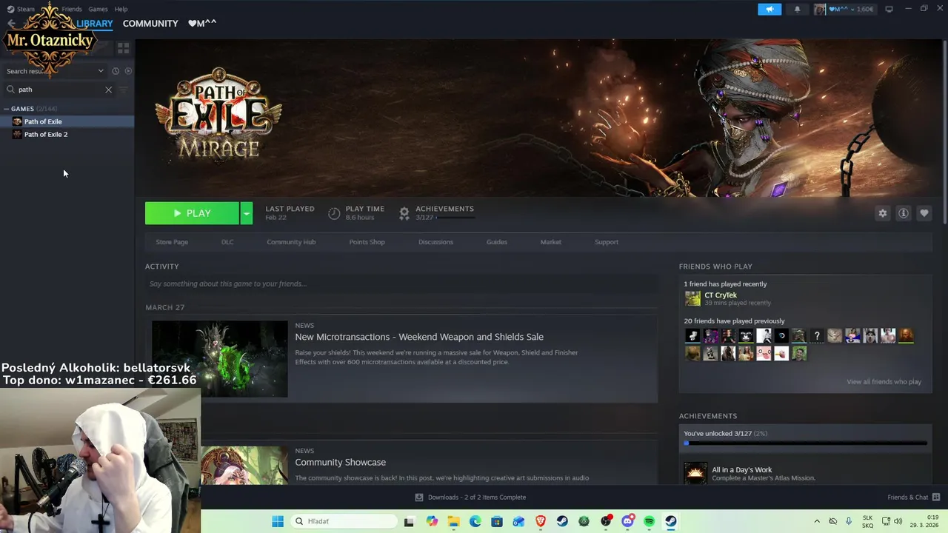Open the Friends menu
This screenshot has width=948, height=533.
(71, 9)
